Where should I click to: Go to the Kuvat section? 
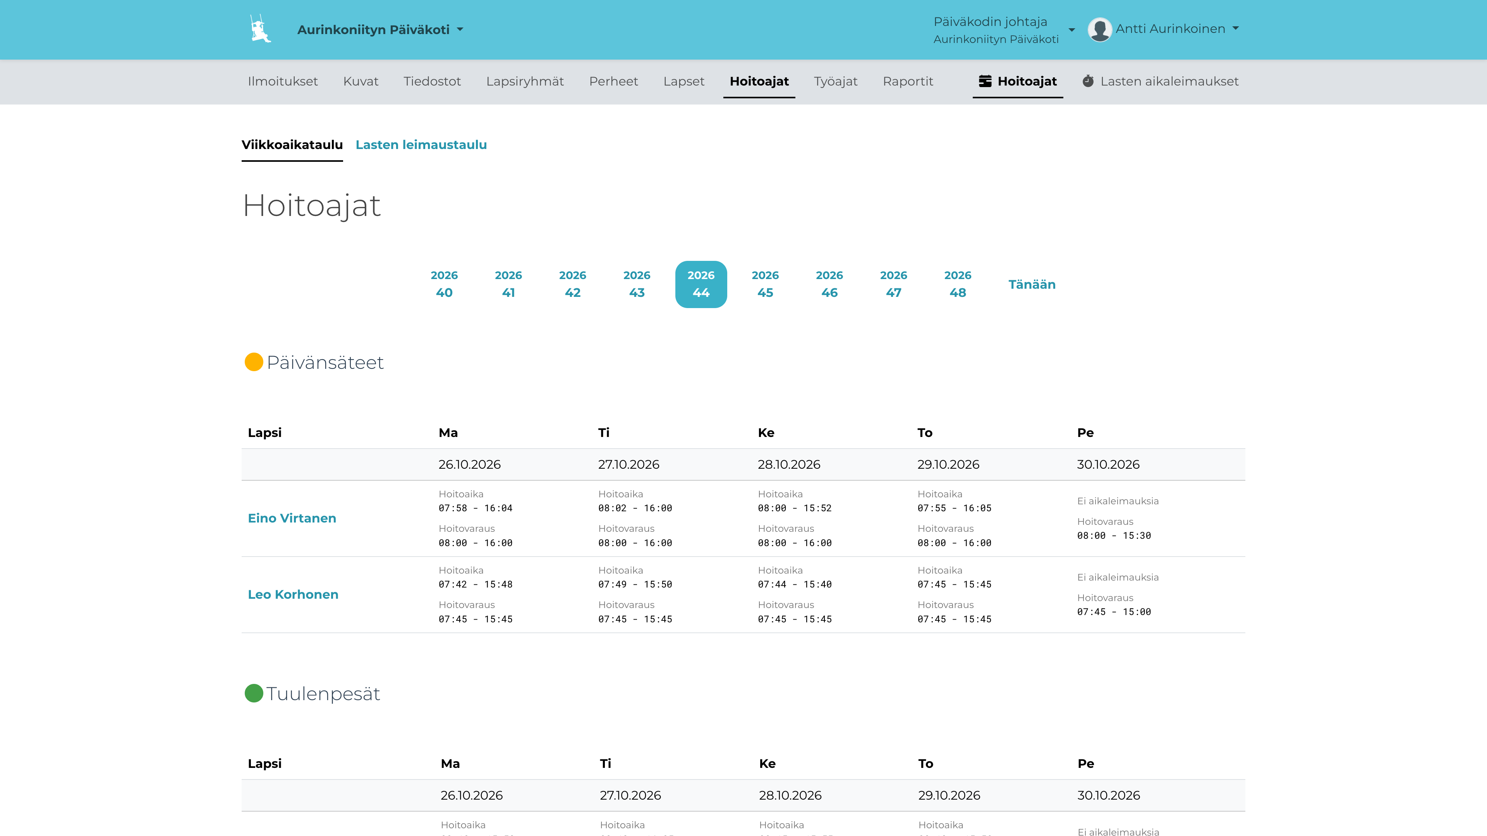pos(361,81)
